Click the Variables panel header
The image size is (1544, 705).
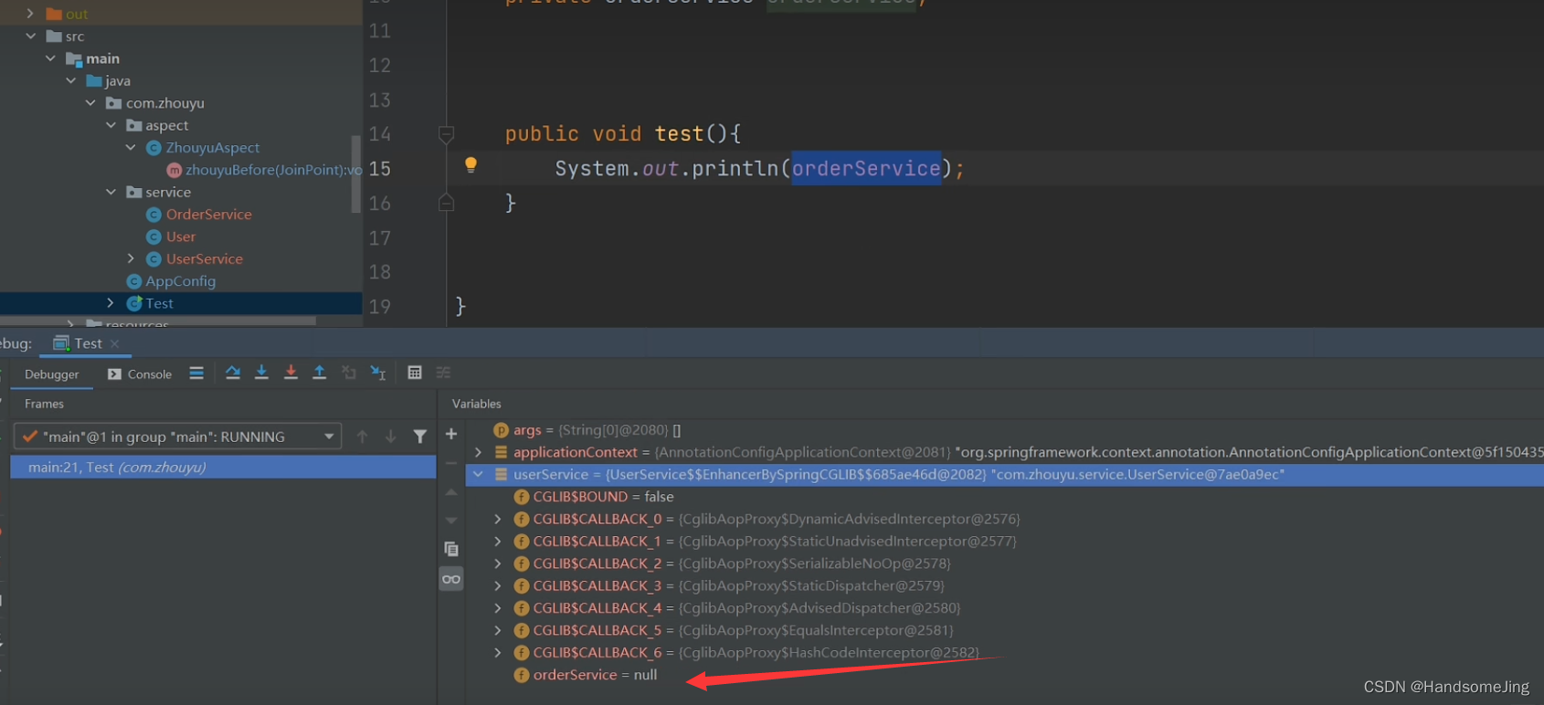(x=477, y=404)
